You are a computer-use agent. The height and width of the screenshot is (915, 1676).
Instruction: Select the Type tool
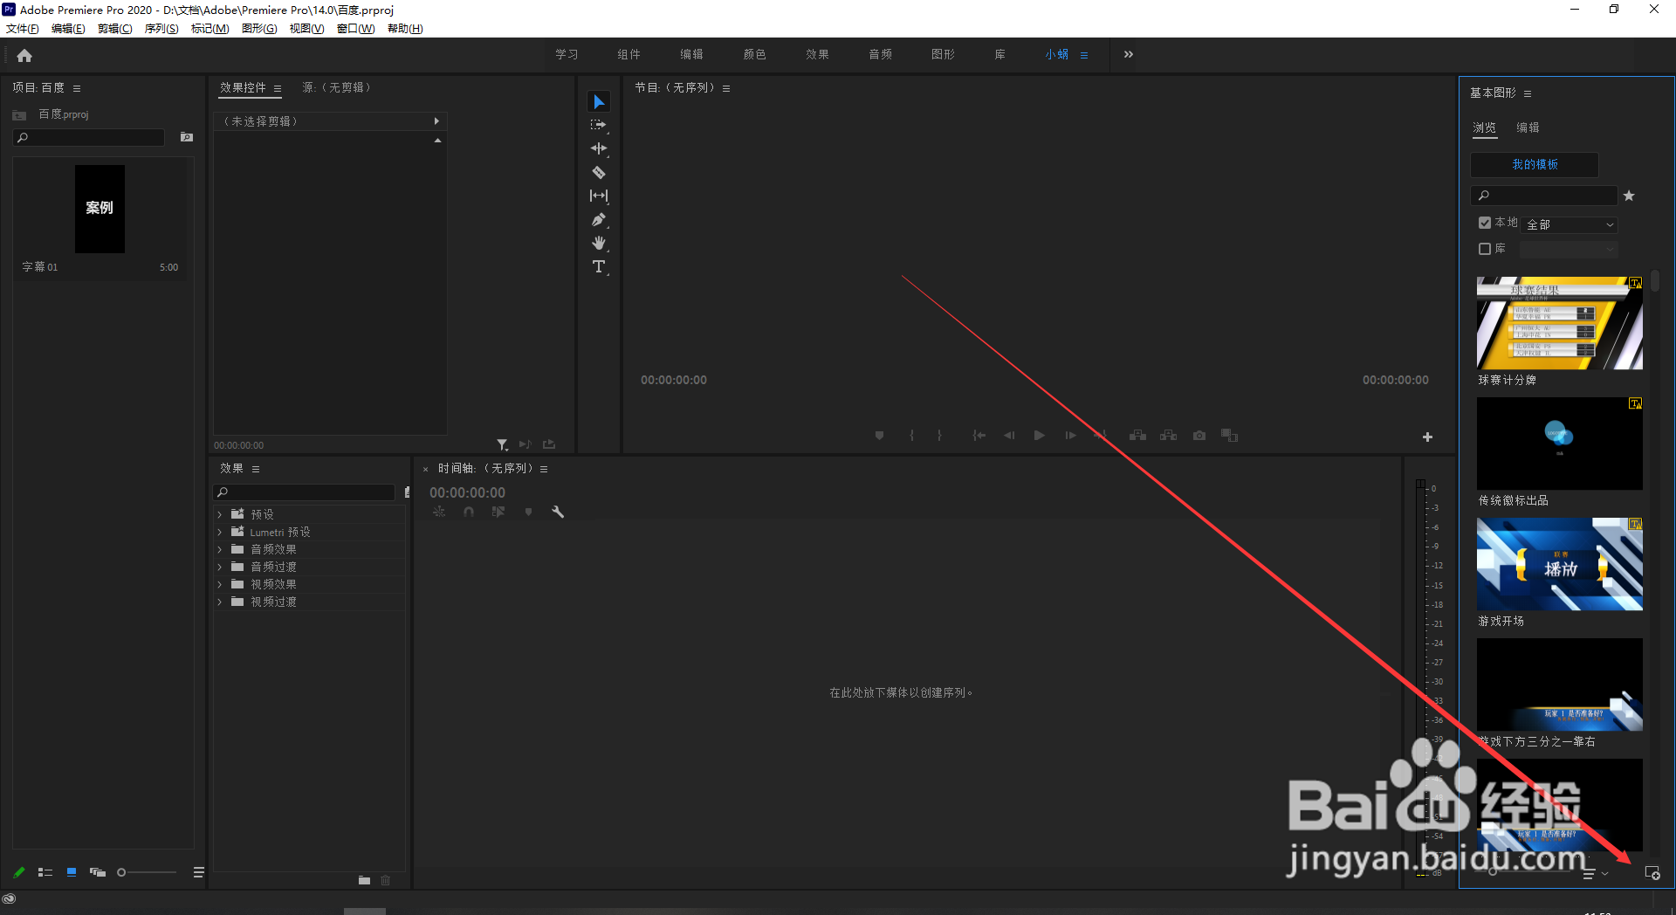tap(599, 266)
